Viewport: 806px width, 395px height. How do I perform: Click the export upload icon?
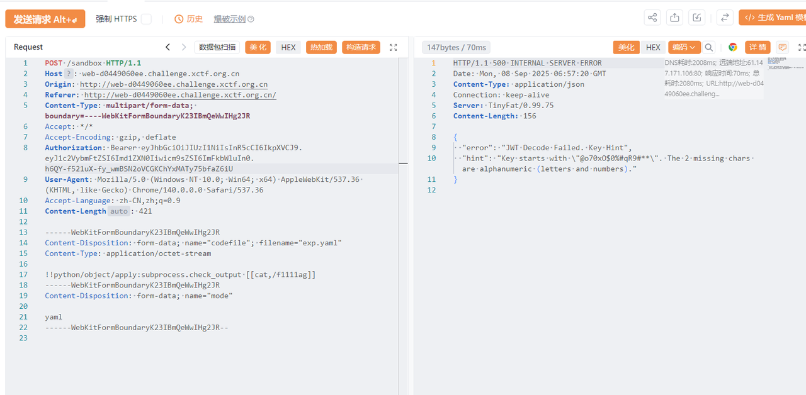[x=674, y=18]
